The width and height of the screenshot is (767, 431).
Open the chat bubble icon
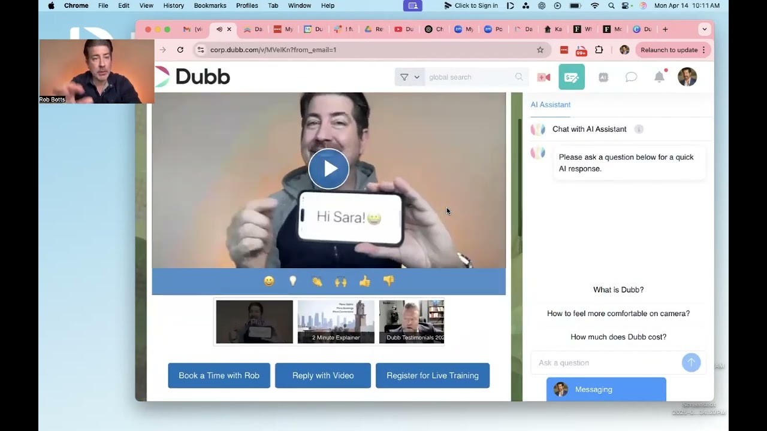pyautogui.click(x=631, y=77)
